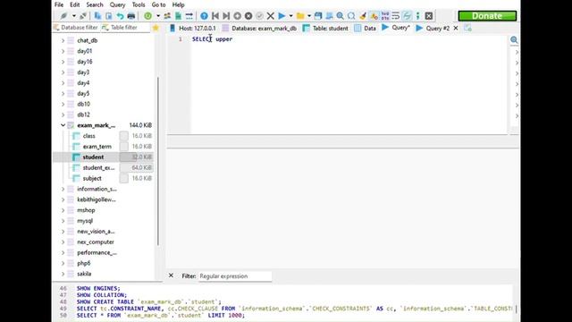Click the green Refresh icon
This screenshot has height=322, width=572.
coord(147,16)
